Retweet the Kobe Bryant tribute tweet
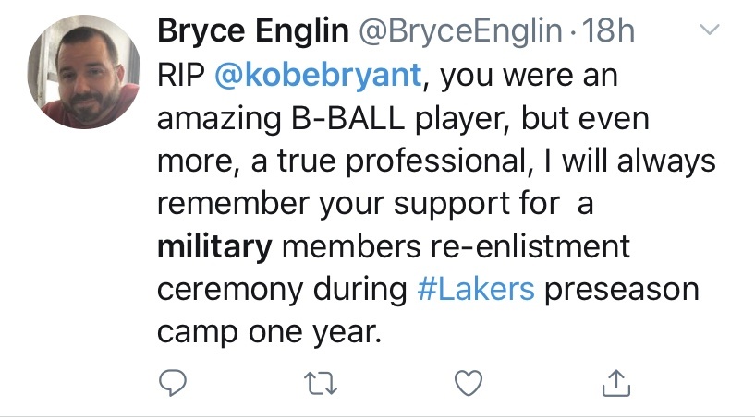This screenshot has height=418, width=755. 321,380
